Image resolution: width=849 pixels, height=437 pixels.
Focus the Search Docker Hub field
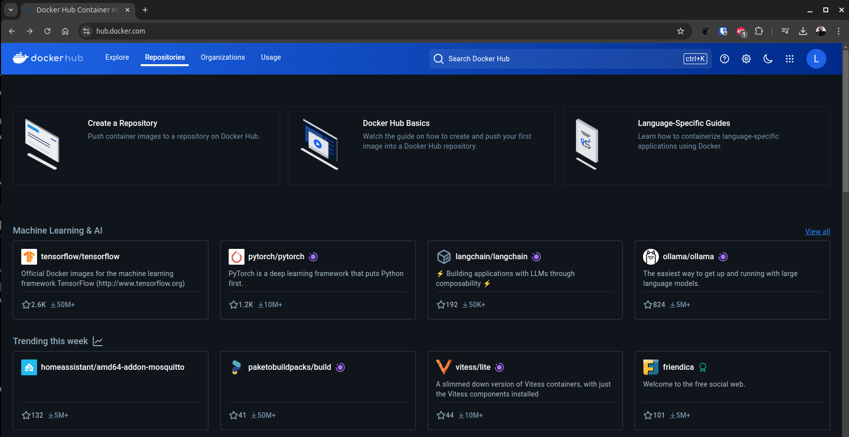[570, 59]
